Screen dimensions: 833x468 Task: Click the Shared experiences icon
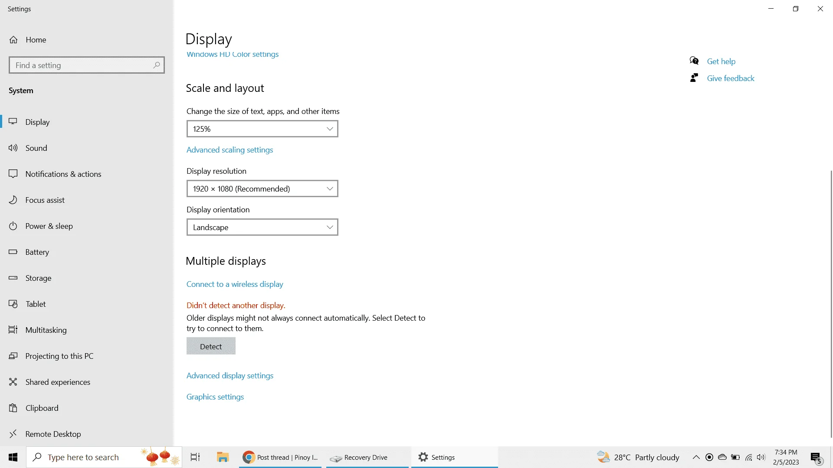tap(13, 382)
